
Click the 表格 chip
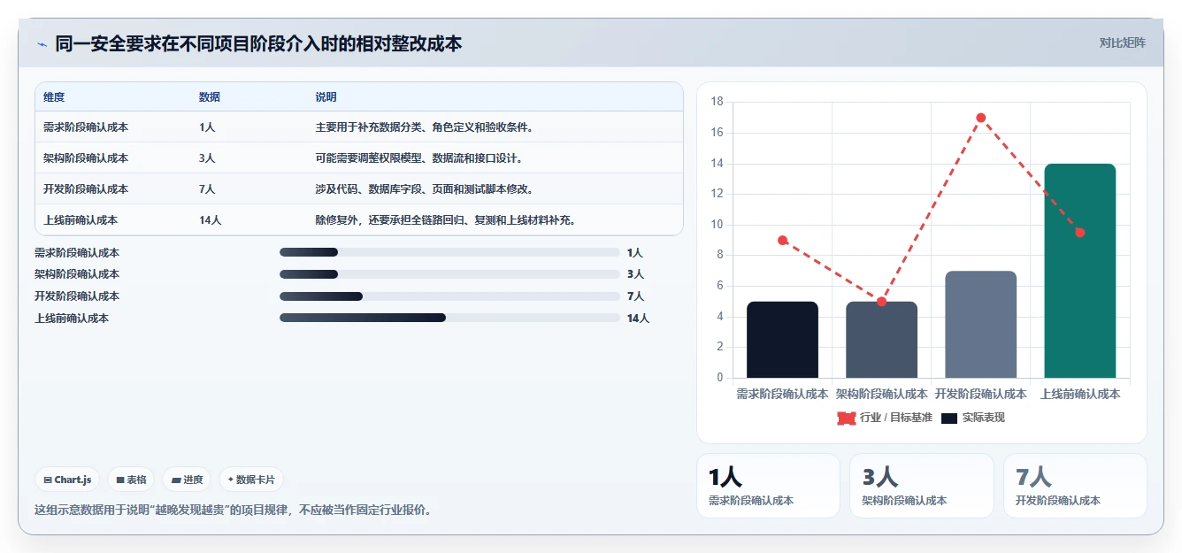coord(131,480)
